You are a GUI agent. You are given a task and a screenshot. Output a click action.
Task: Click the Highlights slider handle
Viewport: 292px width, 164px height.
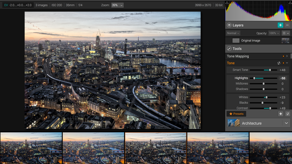click(x=254, y=78)
